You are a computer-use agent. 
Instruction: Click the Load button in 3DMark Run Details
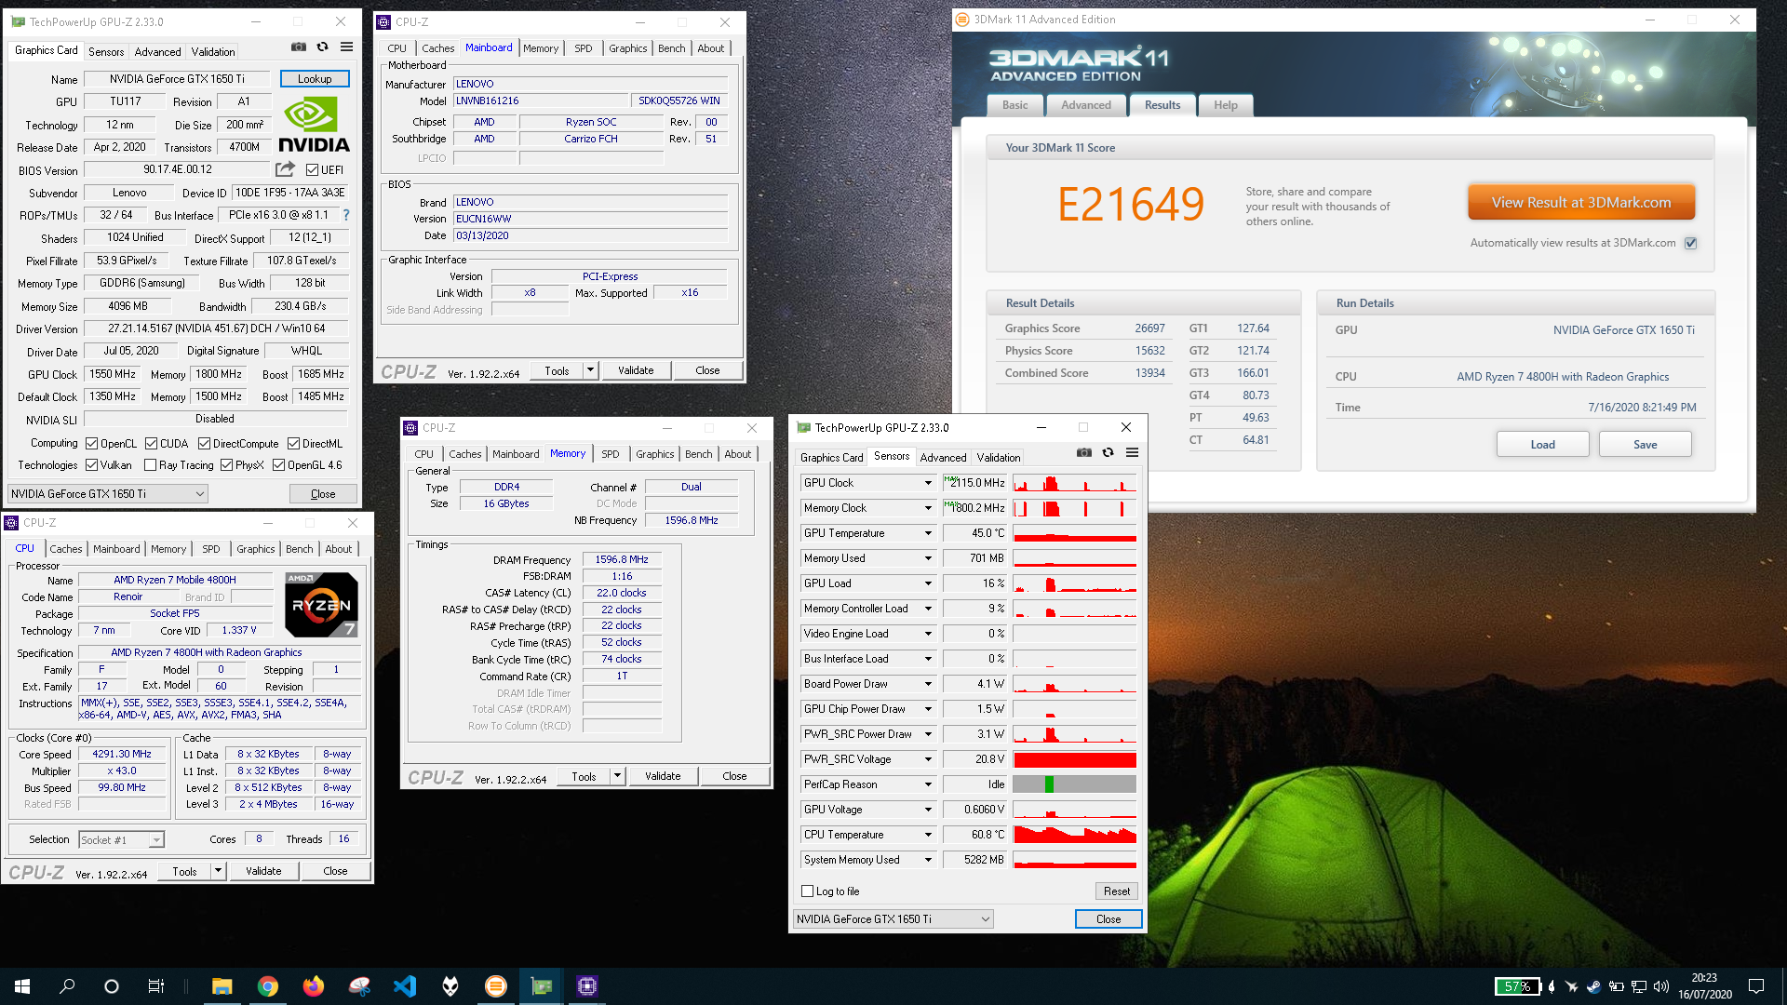(1543, 445)
